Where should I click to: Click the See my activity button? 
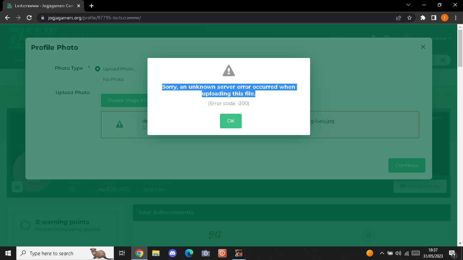(420, 186)
